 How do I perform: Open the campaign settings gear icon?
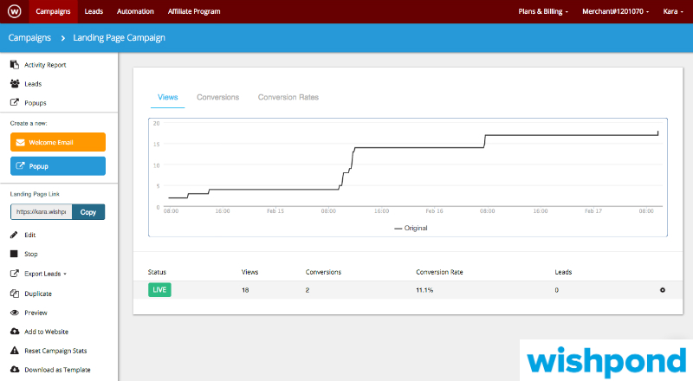tap(663, 289)
